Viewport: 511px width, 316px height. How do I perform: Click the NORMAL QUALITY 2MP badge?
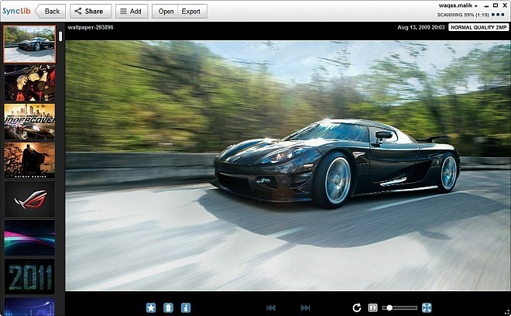pos(476,26)
